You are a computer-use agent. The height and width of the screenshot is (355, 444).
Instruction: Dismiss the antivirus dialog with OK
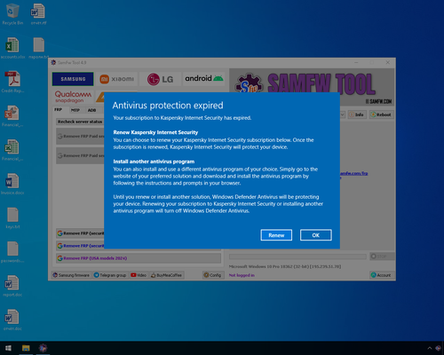pos(315,235)
